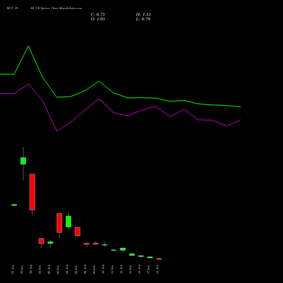Click the 02 Feb date label
Image resolution: width=283 pixels, height=283 pixels.
pos(49,269)
